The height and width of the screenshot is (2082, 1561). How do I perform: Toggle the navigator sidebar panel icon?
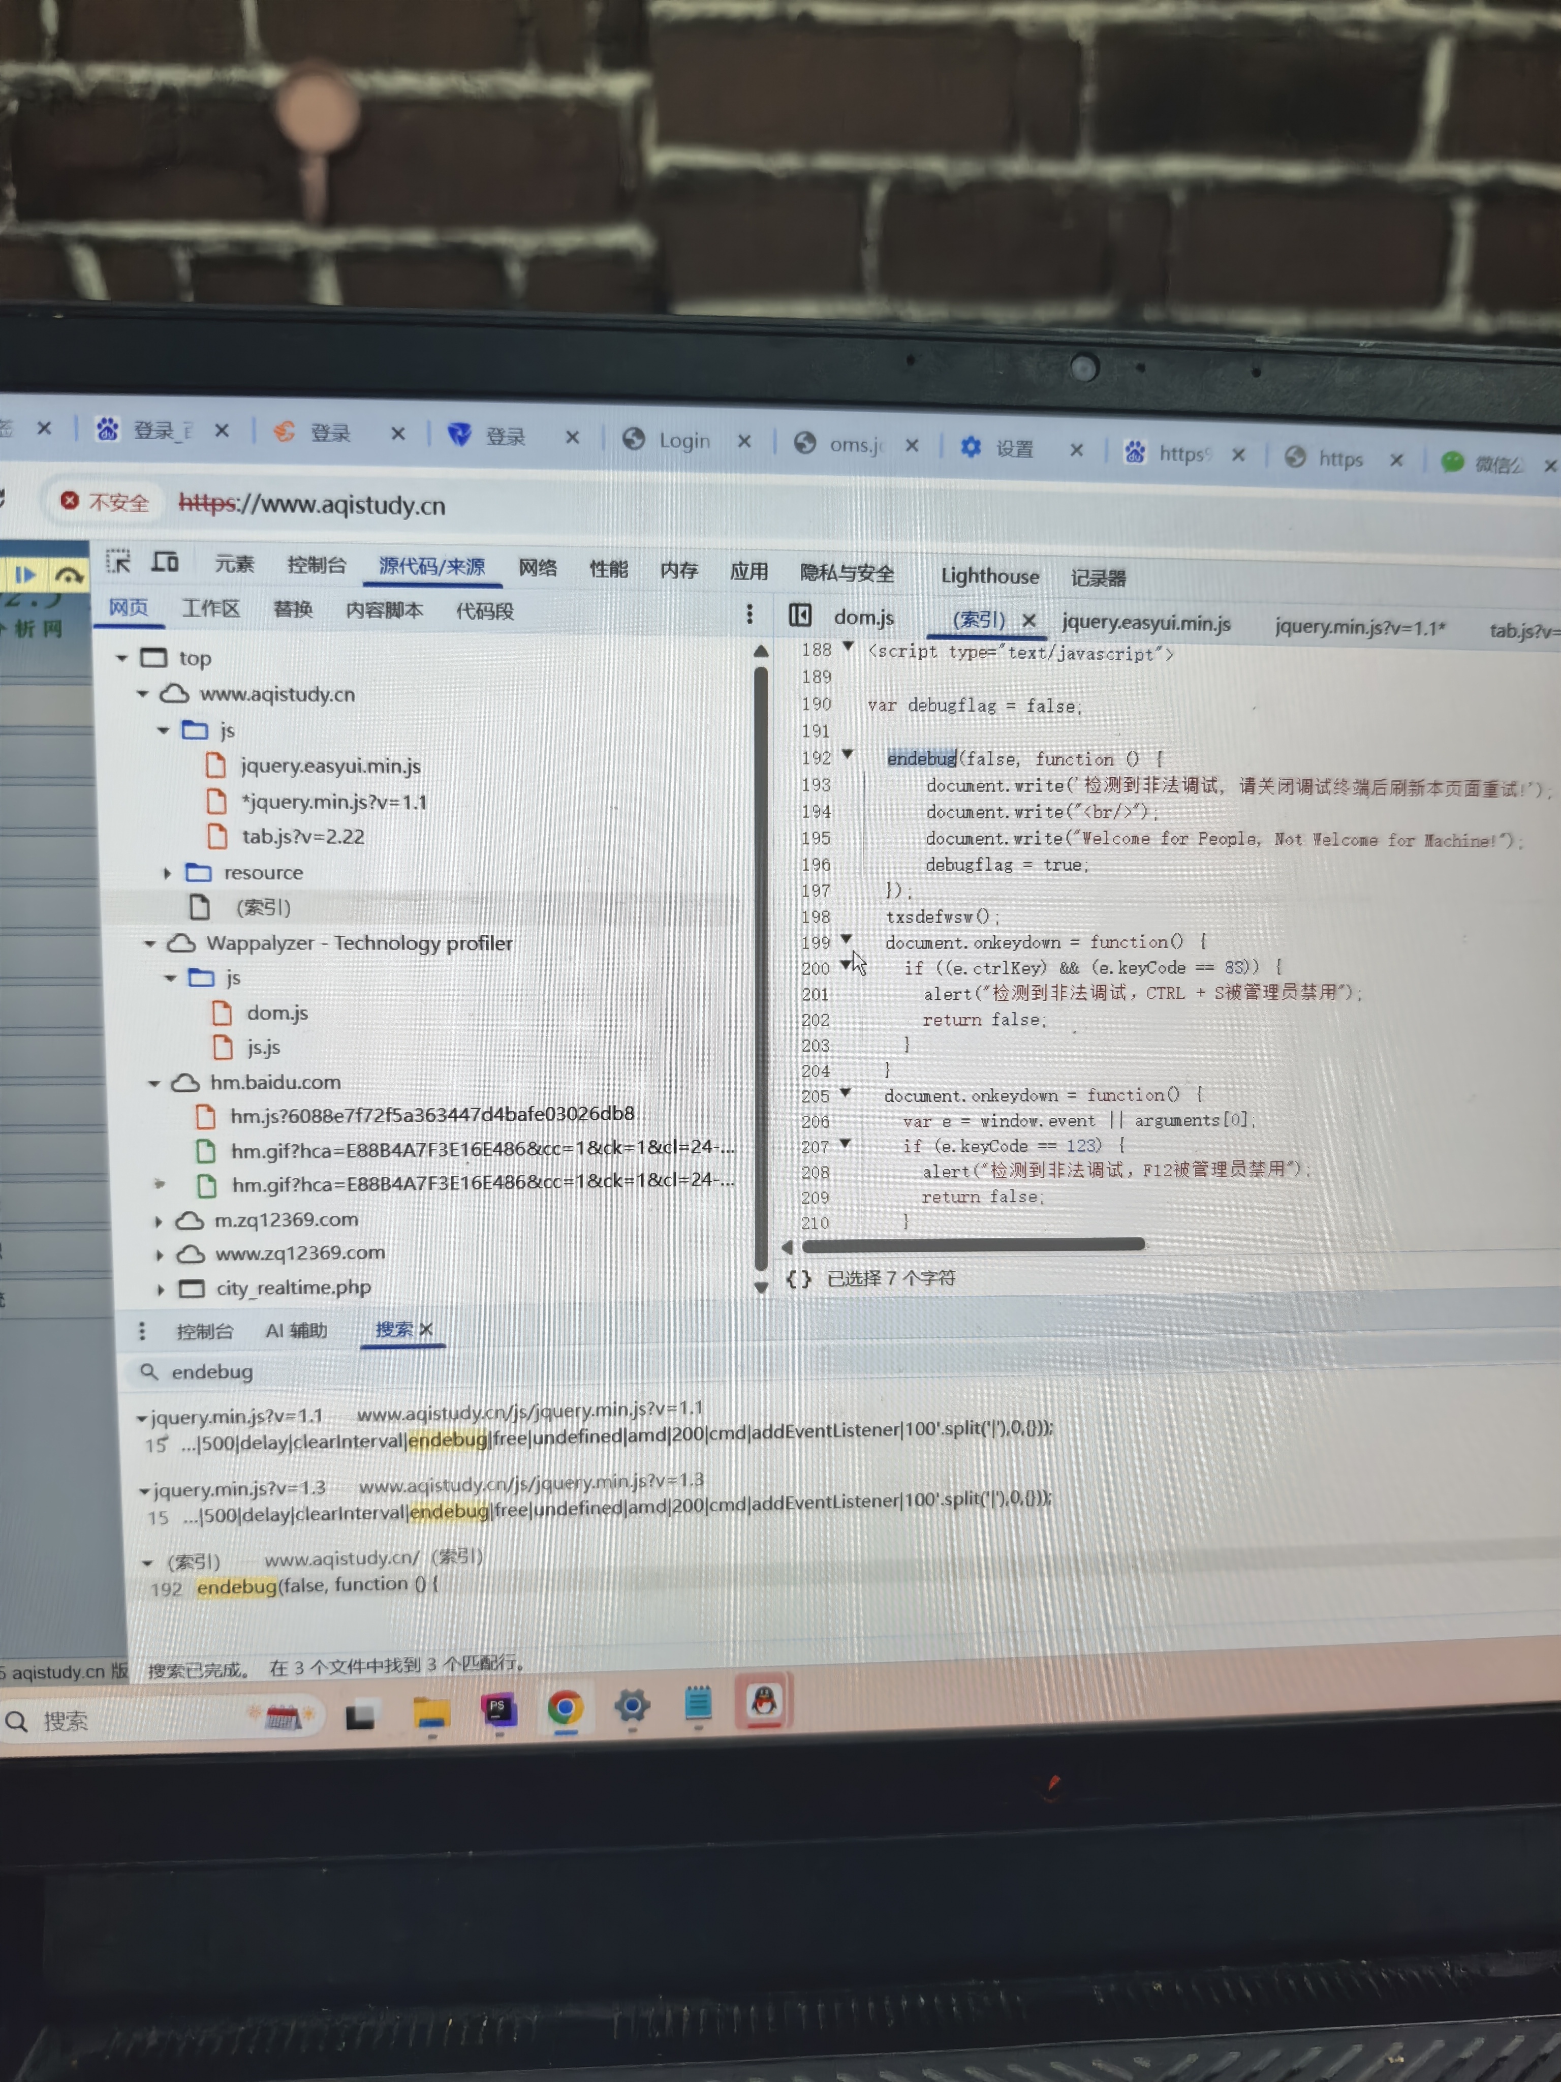click(x=800, y=616)
